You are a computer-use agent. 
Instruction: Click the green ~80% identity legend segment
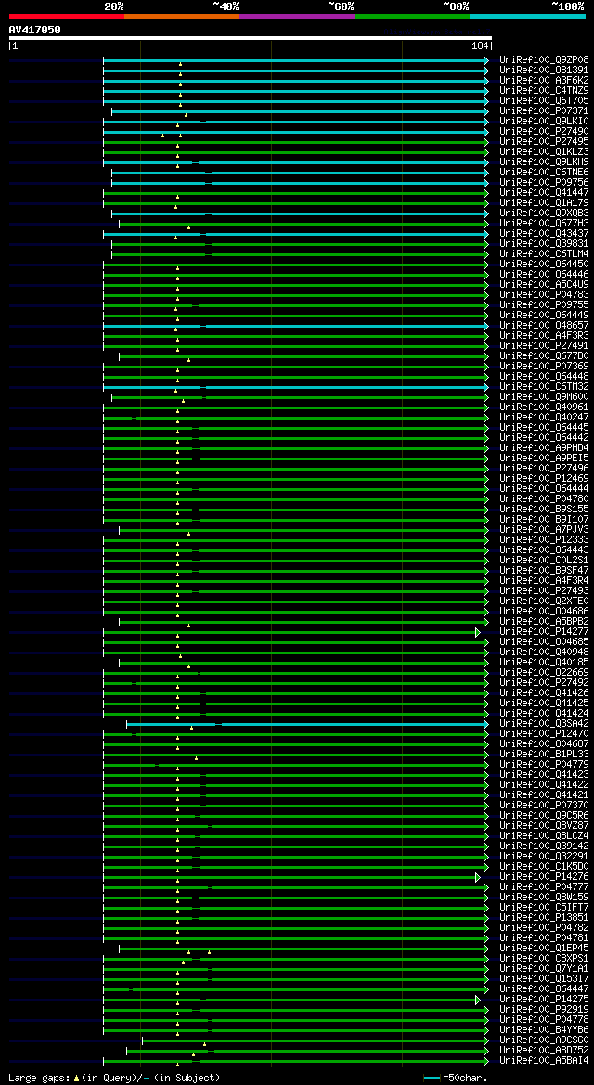[412, 16]
